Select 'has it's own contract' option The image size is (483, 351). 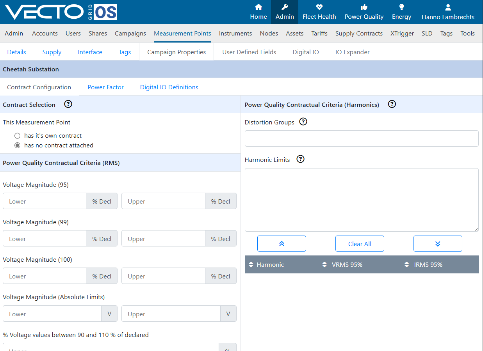point(17,136)
